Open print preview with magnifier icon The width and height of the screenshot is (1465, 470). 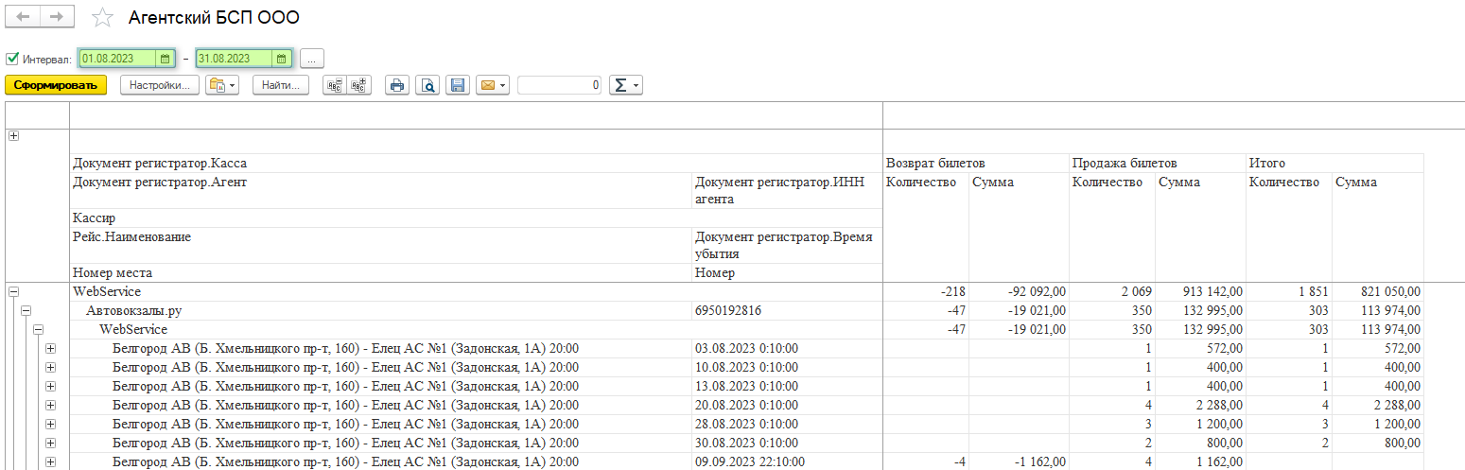point(428,85)
